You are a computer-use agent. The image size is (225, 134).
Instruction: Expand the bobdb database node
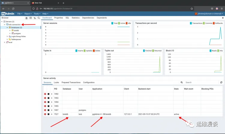click(x=10, y=30)
